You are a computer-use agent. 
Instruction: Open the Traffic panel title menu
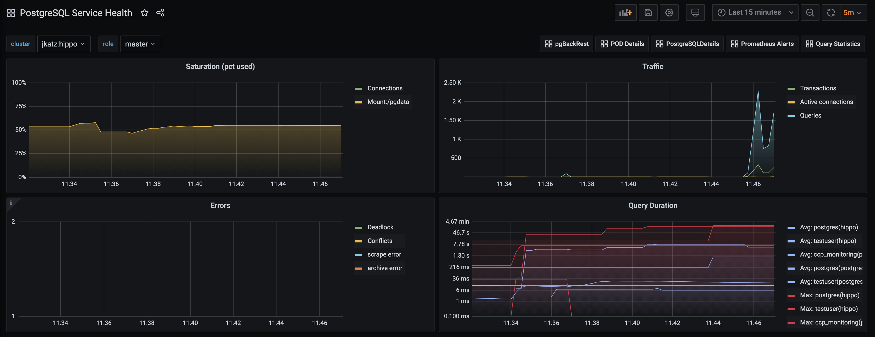tap(652, 66)
